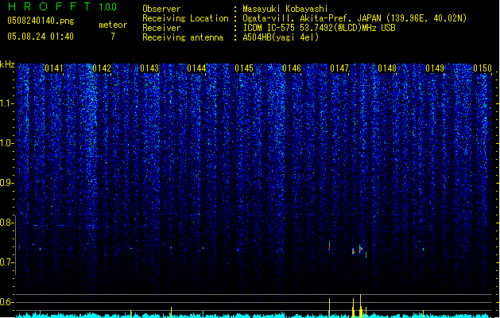Click the ICOM IC-575 receiver text
Screen dimensions: 500x318
pyautogui.click(x=319, y=28)
